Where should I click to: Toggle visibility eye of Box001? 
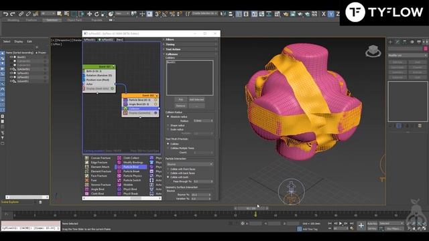[x=11, y=57]
